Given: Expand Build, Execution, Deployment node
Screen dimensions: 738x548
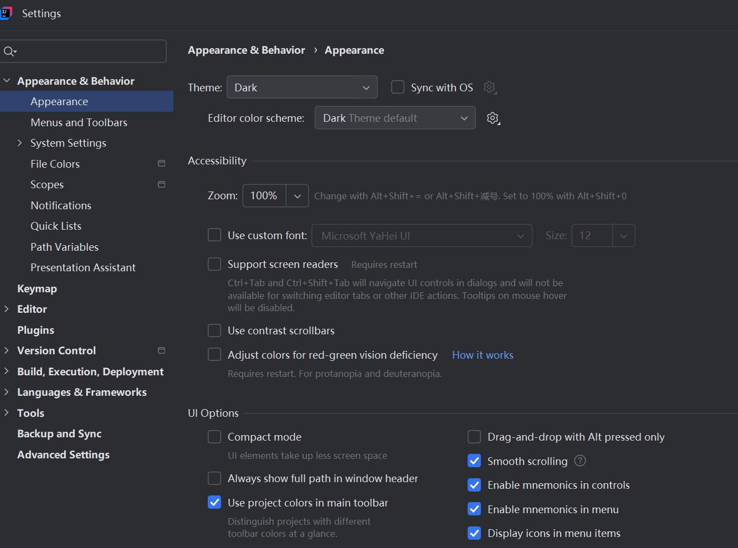Looking at the screenshot, I should [7, 371].
